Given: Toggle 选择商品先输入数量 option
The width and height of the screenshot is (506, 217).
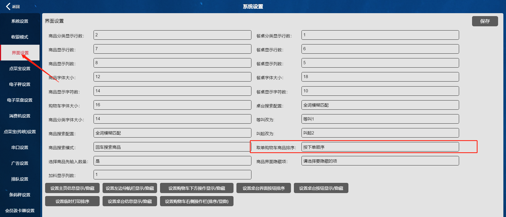Looking at the screenshot, I should (172, 161).
